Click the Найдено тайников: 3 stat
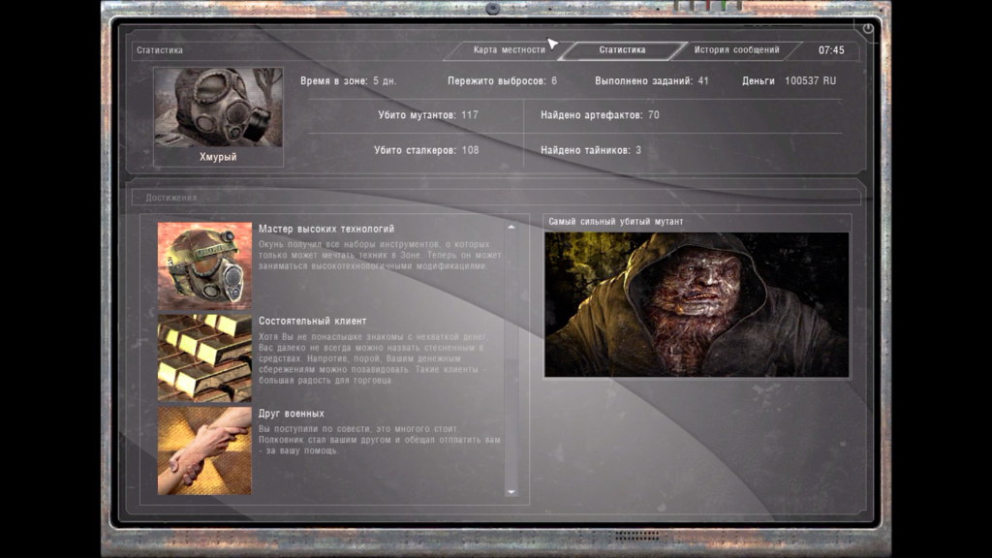This screenshot has height=558, width=992. [591, 150]
